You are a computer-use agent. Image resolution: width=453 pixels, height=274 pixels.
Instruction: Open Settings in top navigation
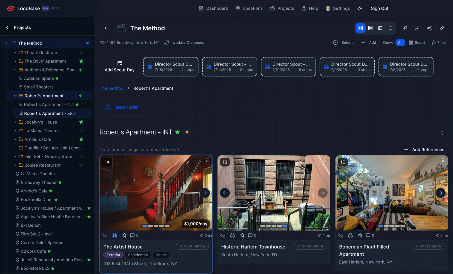pos(338,8)
